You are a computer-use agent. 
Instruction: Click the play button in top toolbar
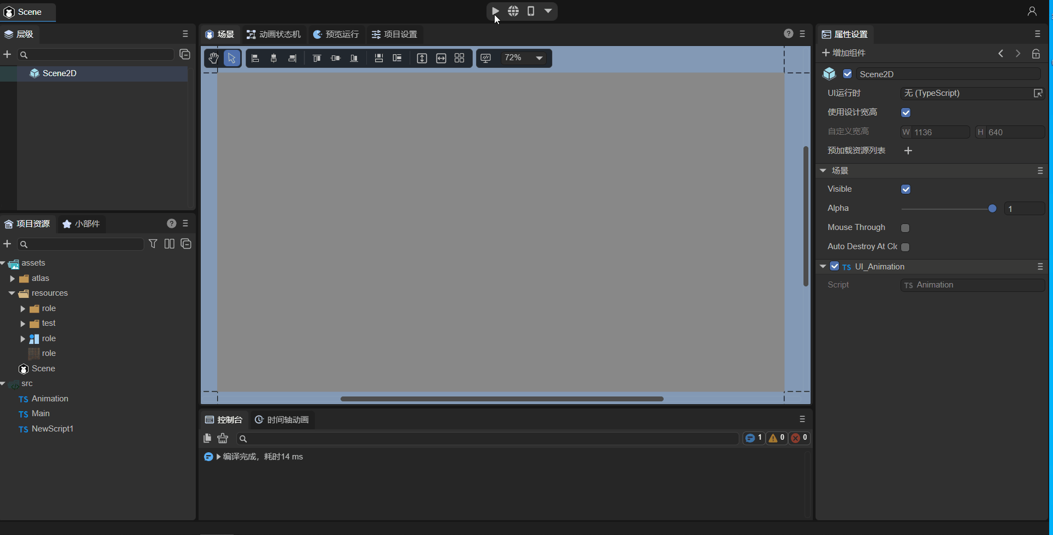[x=495, y=11]
